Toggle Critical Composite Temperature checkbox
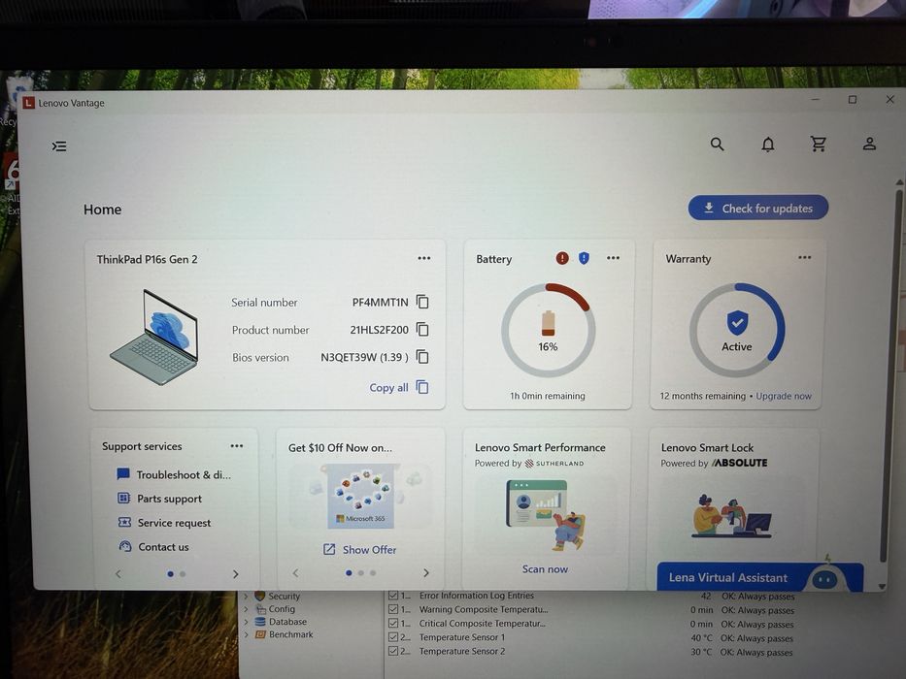The height and width of the screenshot is (679, 906). (393, 623)
